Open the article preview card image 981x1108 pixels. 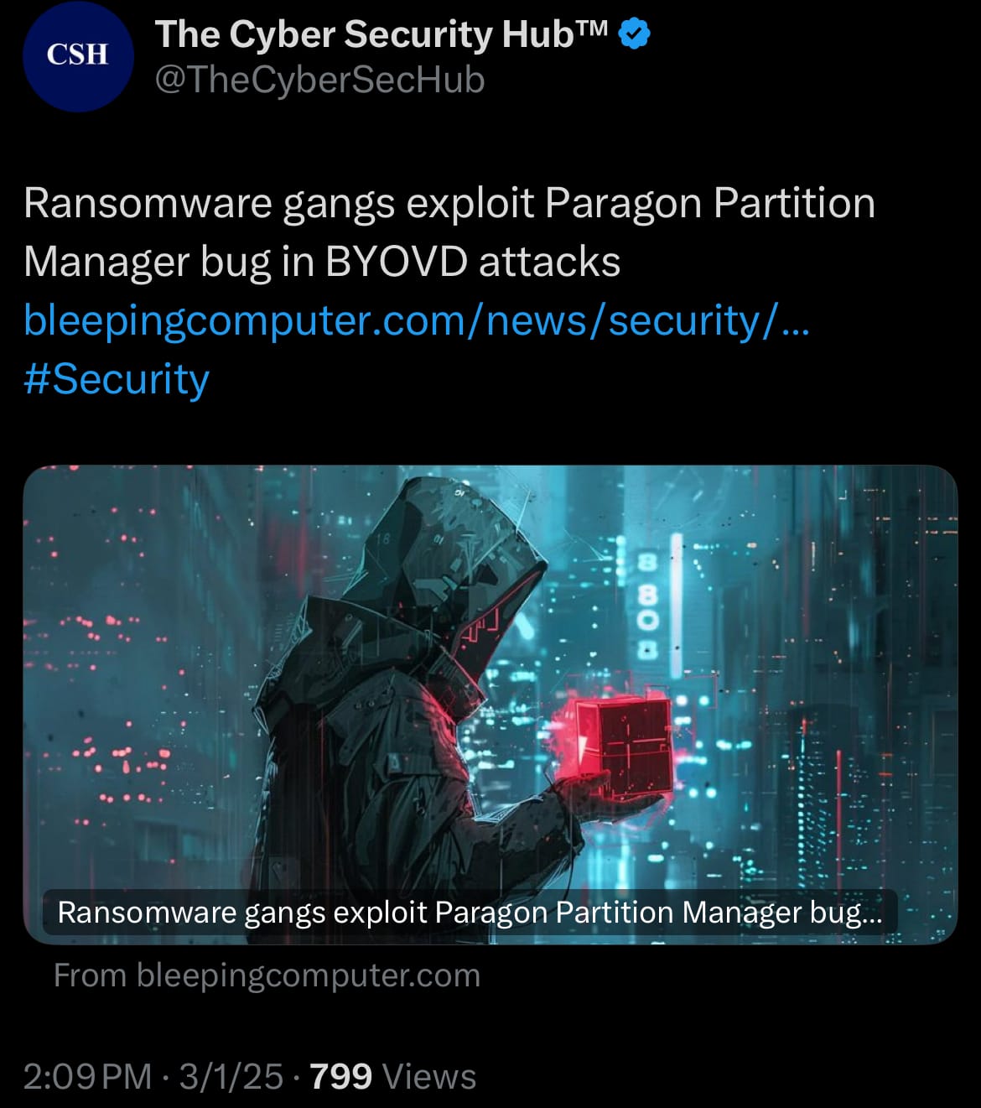(x=490, y=705)
